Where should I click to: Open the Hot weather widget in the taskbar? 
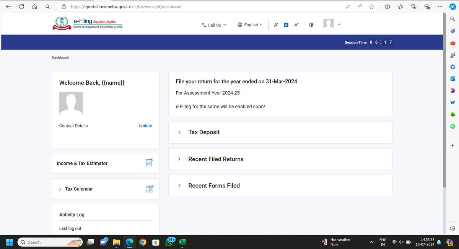click(x=335, y=242)
